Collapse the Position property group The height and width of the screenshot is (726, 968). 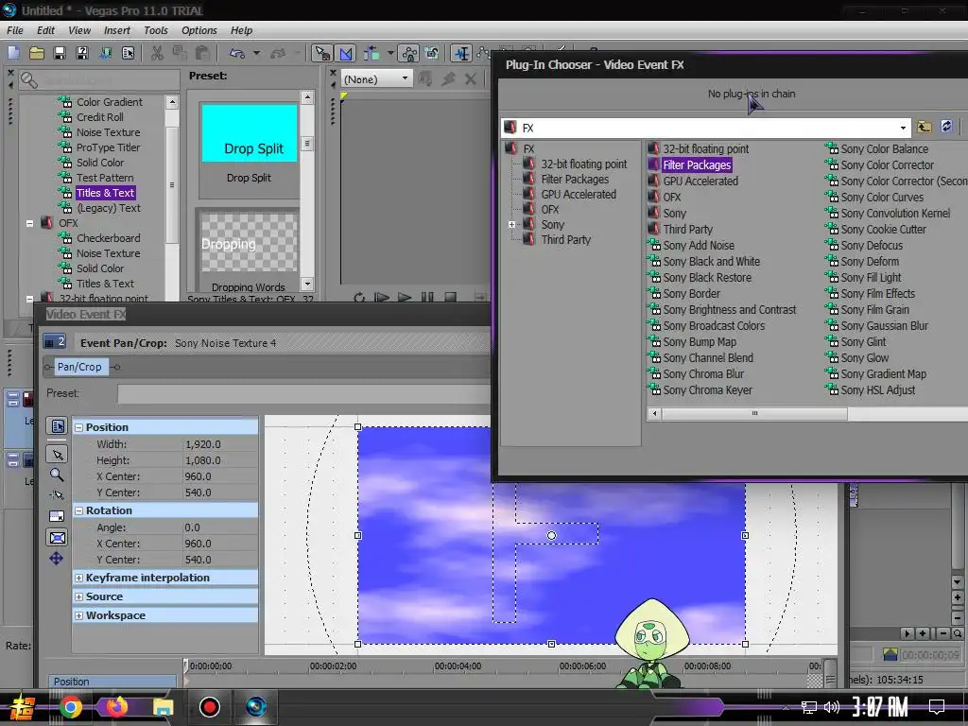pos(79,427)
